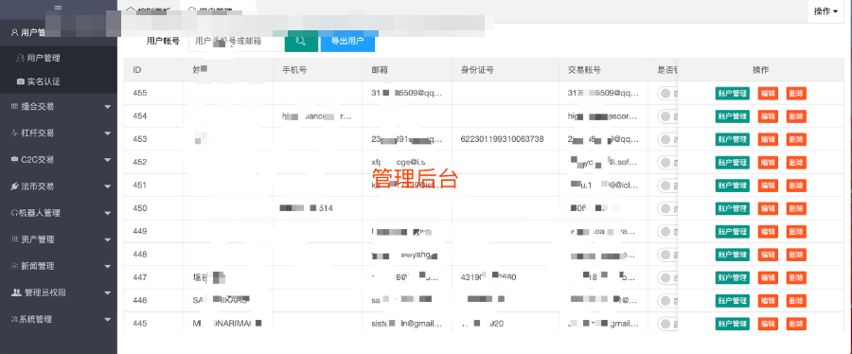This screenshot has width=852, height=354.
Task: Click the 系统管理 sidebar icon
Action: point(14,319)
